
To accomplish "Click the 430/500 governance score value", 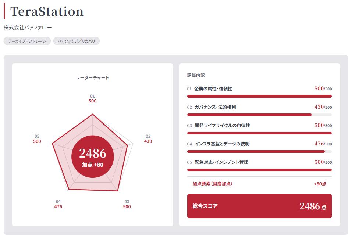I will click(x=323, y=107).
